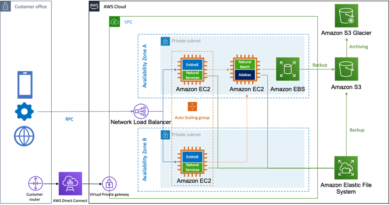Select the AWS Cloud logo
The height and width of the screenshot is (205, 389).
(94, 6)
